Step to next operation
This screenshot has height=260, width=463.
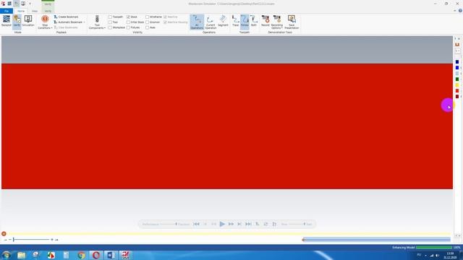239,224
